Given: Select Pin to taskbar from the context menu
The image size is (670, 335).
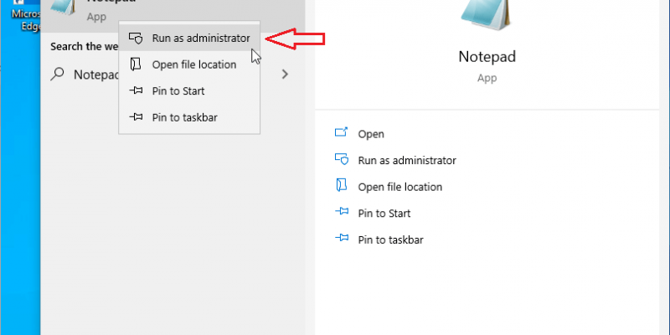Looking at the screenshot, I should [184, 117].
